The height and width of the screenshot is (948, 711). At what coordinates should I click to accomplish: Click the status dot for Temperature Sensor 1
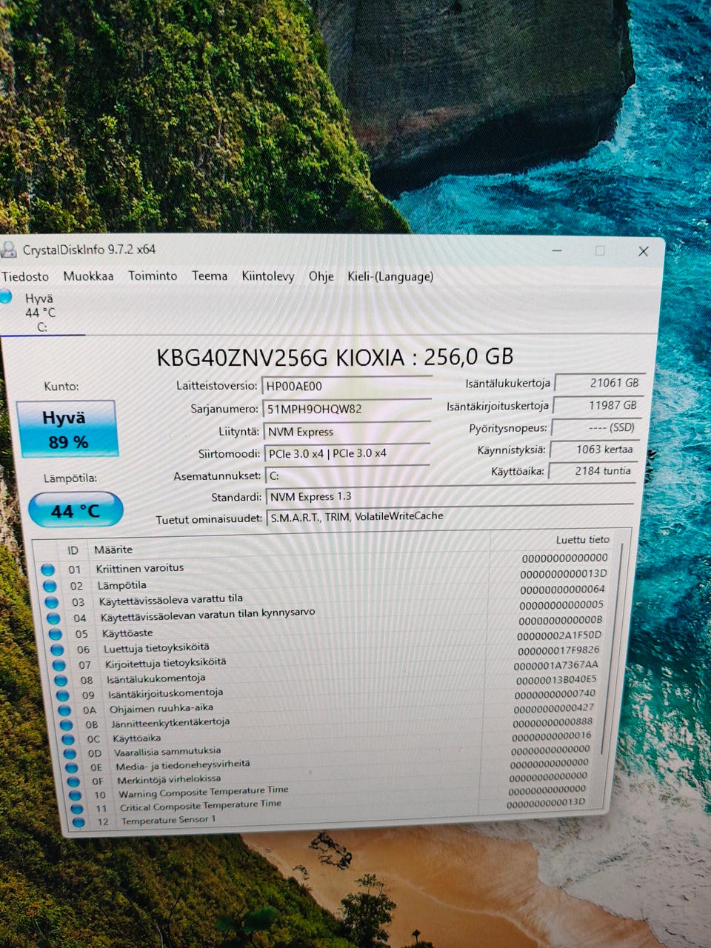tap(78, 822)
